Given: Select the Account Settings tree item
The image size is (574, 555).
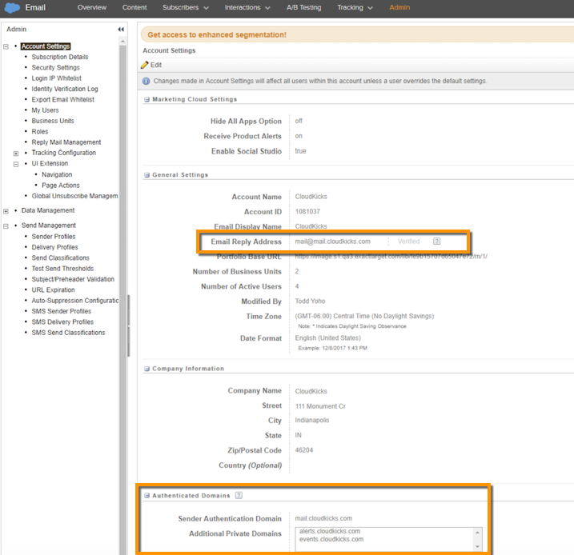Looking at the screenshot, I should [46, 46].
